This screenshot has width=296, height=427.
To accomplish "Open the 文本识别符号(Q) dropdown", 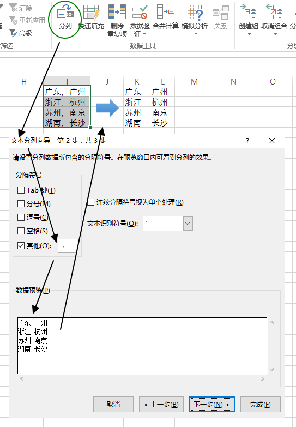I will (x=188, y=224).
